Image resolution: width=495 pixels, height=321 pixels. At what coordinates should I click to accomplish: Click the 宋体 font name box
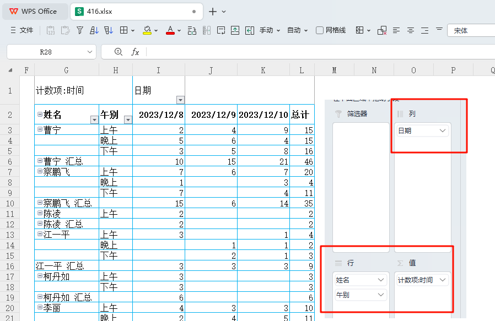coord(471,31)
